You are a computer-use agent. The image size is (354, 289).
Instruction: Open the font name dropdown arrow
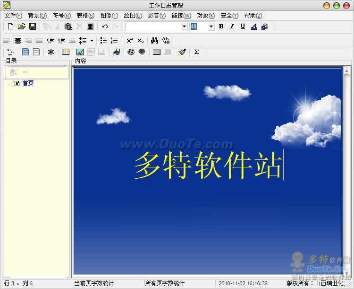[184, 26]
